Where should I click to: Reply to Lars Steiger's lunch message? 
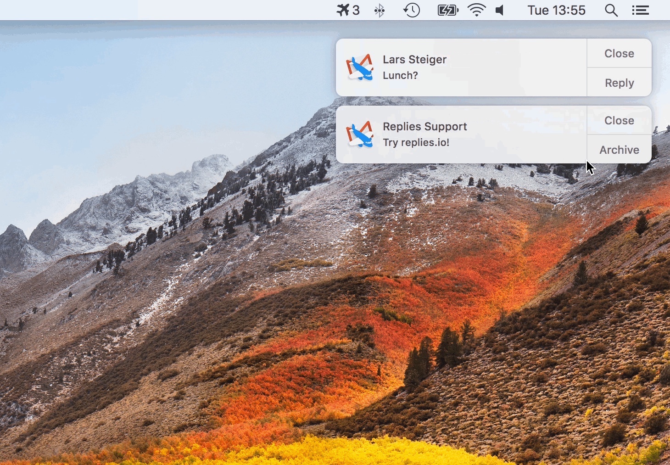[619, 83]
